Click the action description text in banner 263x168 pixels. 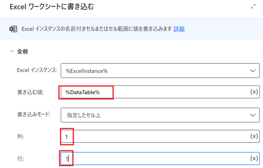click(x=97, y=29)
